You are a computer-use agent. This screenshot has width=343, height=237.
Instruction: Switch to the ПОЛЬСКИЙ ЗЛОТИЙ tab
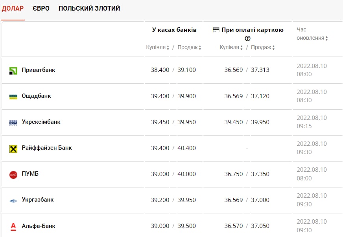click(89, 8)
